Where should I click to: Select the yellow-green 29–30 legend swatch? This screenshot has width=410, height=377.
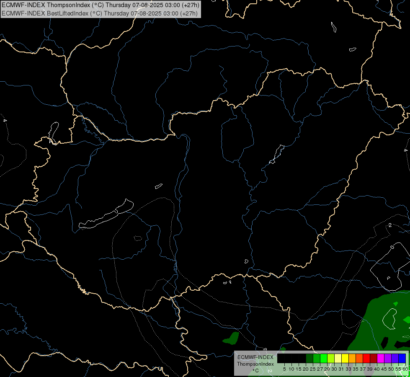(331, 358)
